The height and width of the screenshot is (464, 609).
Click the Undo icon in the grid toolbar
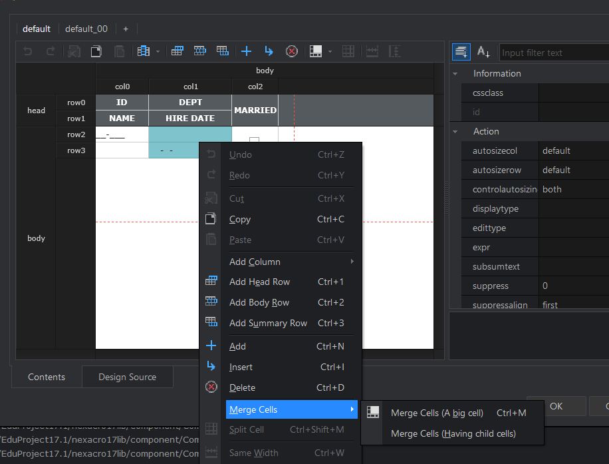(x=27, y=51)
